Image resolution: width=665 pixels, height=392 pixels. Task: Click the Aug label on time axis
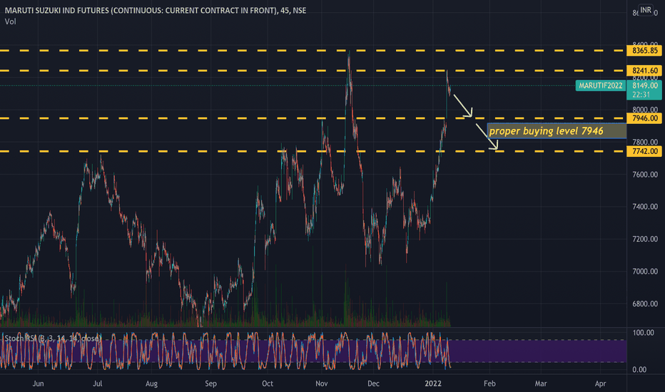[151, 383]
